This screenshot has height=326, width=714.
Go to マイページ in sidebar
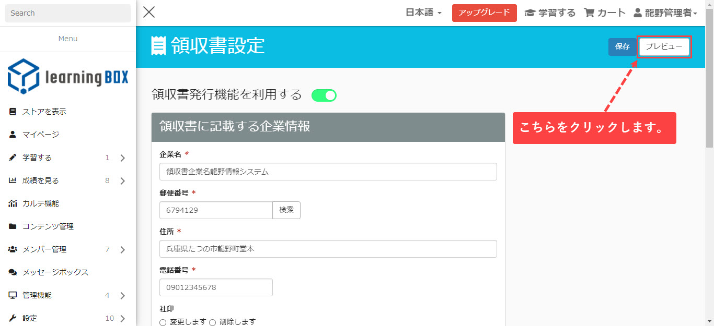pos(41,135)
